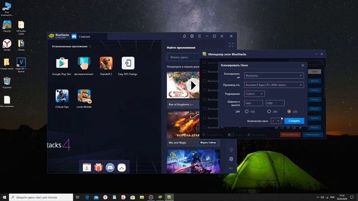
Task: Click back arrow in BlueStacks sidebar
Action: pos(231,168)
